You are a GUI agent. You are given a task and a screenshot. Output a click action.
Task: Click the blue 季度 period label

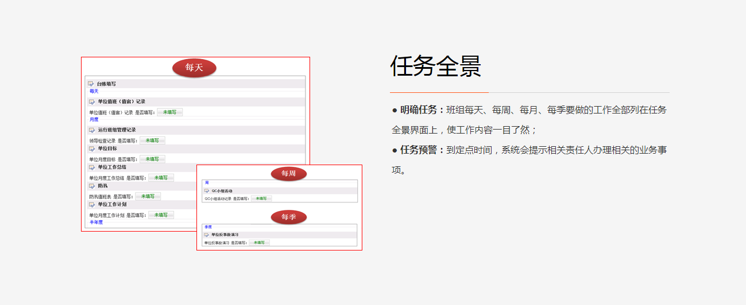(208, 227)
